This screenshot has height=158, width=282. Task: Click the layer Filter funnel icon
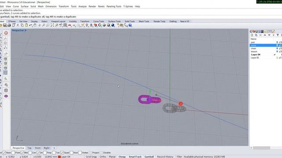pyautogui.click(x=278, y=35)
